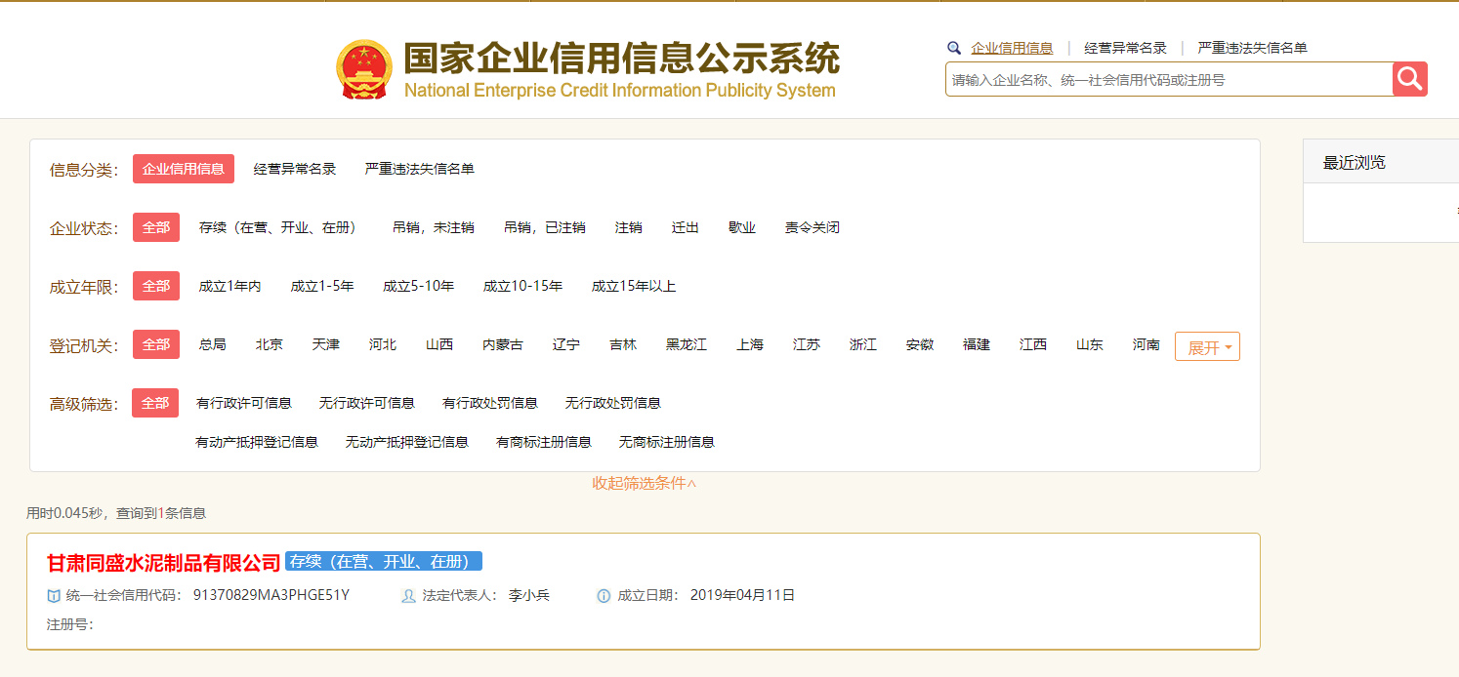
Task: Filter by 吊销，未注销 status
Action: tap(434, 227)
